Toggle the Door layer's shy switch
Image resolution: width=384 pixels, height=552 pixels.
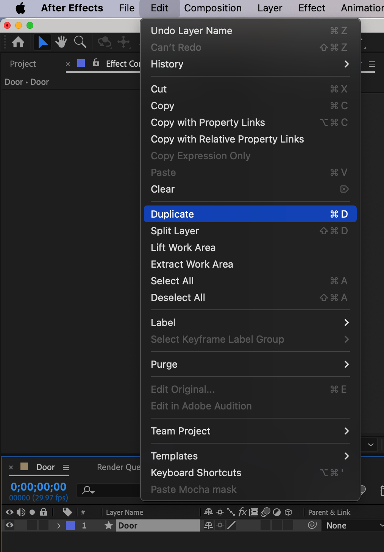click(208, 525)
